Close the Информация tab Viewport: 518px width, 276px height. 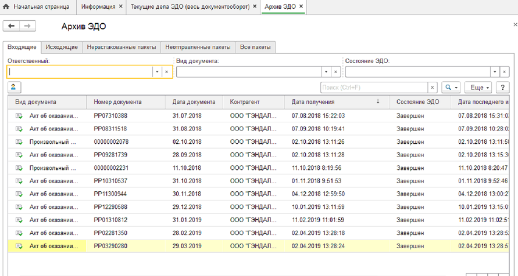coord(120,6)
